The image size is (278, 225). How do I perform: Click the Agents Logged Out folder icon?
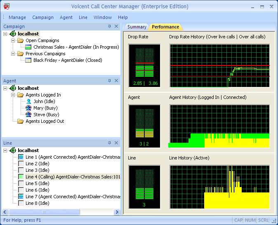(21, 121)
